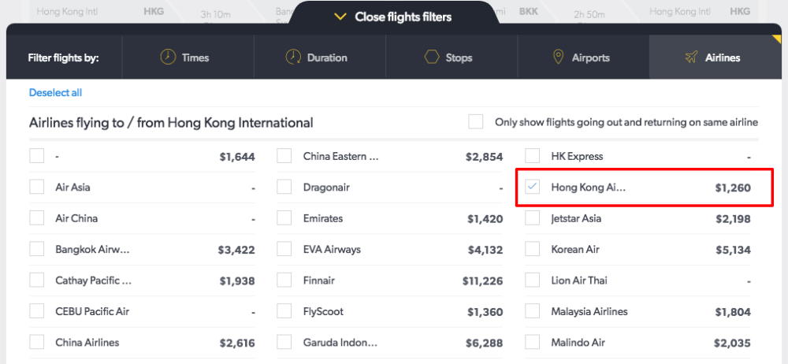Tick the Emirates checkbox
The height and width of the screenshot is (364, 788).
pos(284,218)
